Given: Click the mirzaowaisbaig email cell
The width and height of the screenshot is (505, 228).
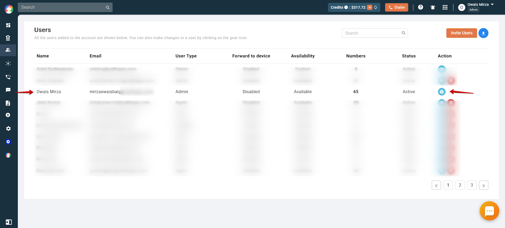Looking at the screenshot, I should pyautogui.click(x=121, y=92).
